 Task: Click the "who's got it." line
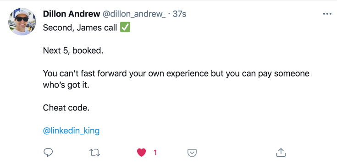(x=66, y=85)
